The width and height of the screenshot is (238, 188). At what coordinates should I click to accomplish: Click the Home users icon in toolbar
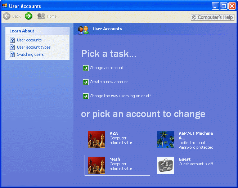pos(41,16)
